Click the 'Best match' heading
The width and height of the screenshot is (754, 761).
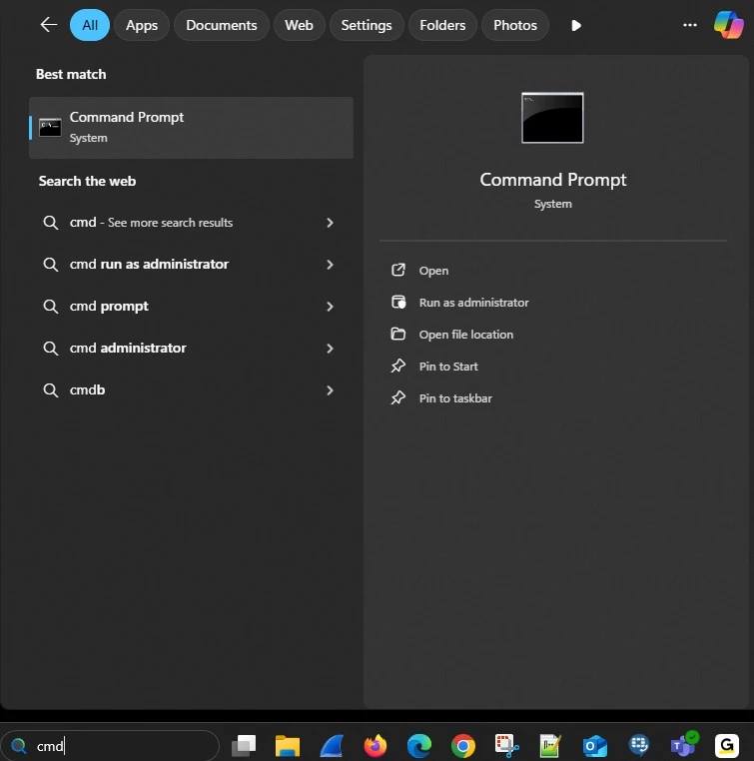[71, 74]
